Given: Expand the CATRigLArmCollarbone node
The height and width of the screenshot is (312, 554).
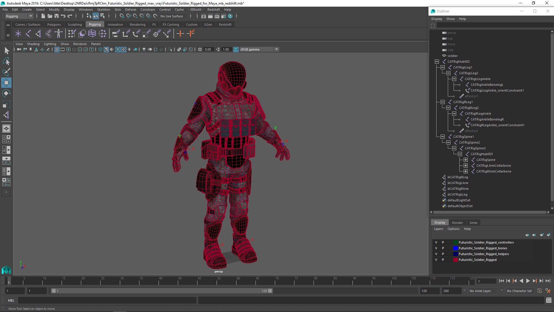Looking at the screenshot, I should [466, 166].
